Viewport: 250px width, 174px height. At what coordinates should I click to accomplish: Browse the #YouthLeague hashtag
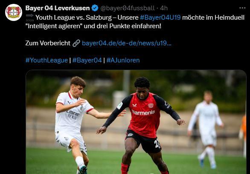(x=47, y=60)
